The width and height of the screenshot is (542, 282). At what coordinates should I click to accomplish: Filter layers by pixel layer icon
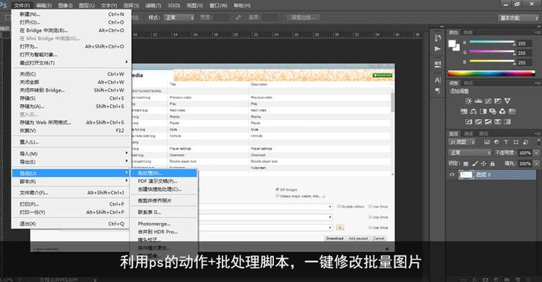point(487,142)
